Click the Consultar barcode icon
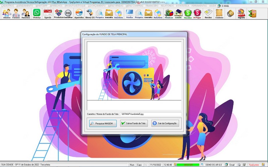The image size is (268, 167). [68, 14]
